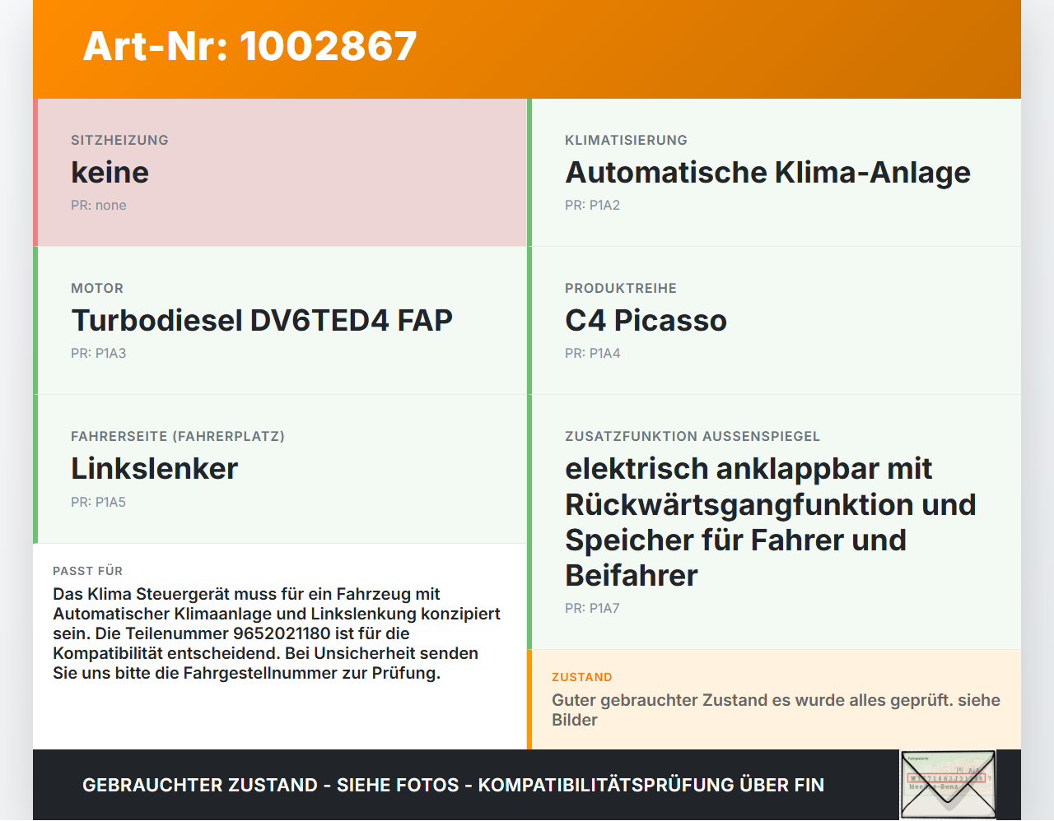Click the 'Zustand' label in orange box
This screenshot has height=821, width=1054.
581,677
